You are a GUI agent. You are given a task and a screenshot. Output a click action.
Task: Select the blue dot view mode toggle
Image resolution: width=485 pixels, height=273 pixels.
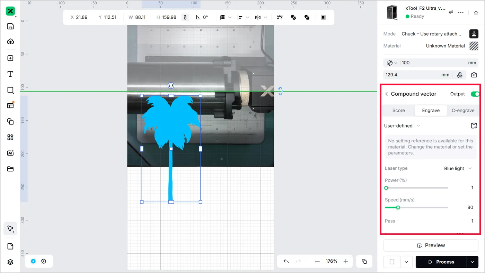[x=33, y=261]
